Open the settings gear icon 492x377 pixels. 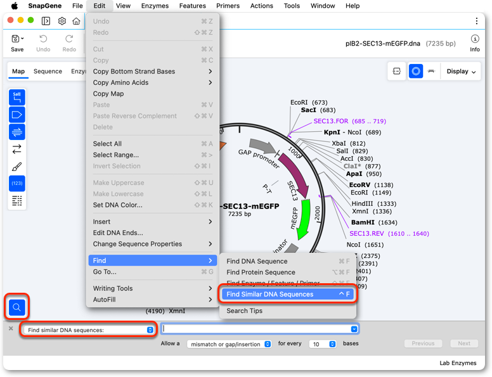[61, 21]
